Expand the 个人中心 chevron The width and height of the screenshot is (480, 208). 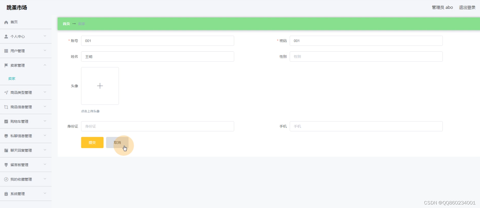[45, 36]
